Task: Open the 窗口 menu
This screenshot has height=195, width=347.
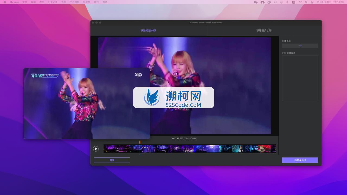Action: [x=96, y=2]
